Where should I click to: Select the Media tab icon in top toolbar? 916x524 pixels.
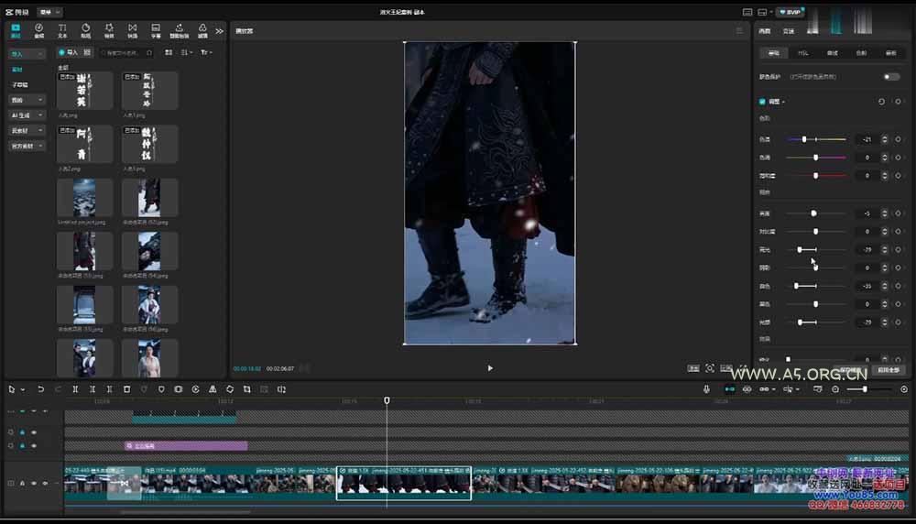point(16,30)
